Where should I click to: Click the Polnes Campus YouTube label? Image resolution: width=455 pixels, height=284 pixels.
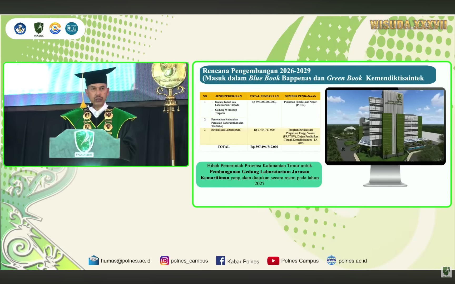[x=300, y=261]
